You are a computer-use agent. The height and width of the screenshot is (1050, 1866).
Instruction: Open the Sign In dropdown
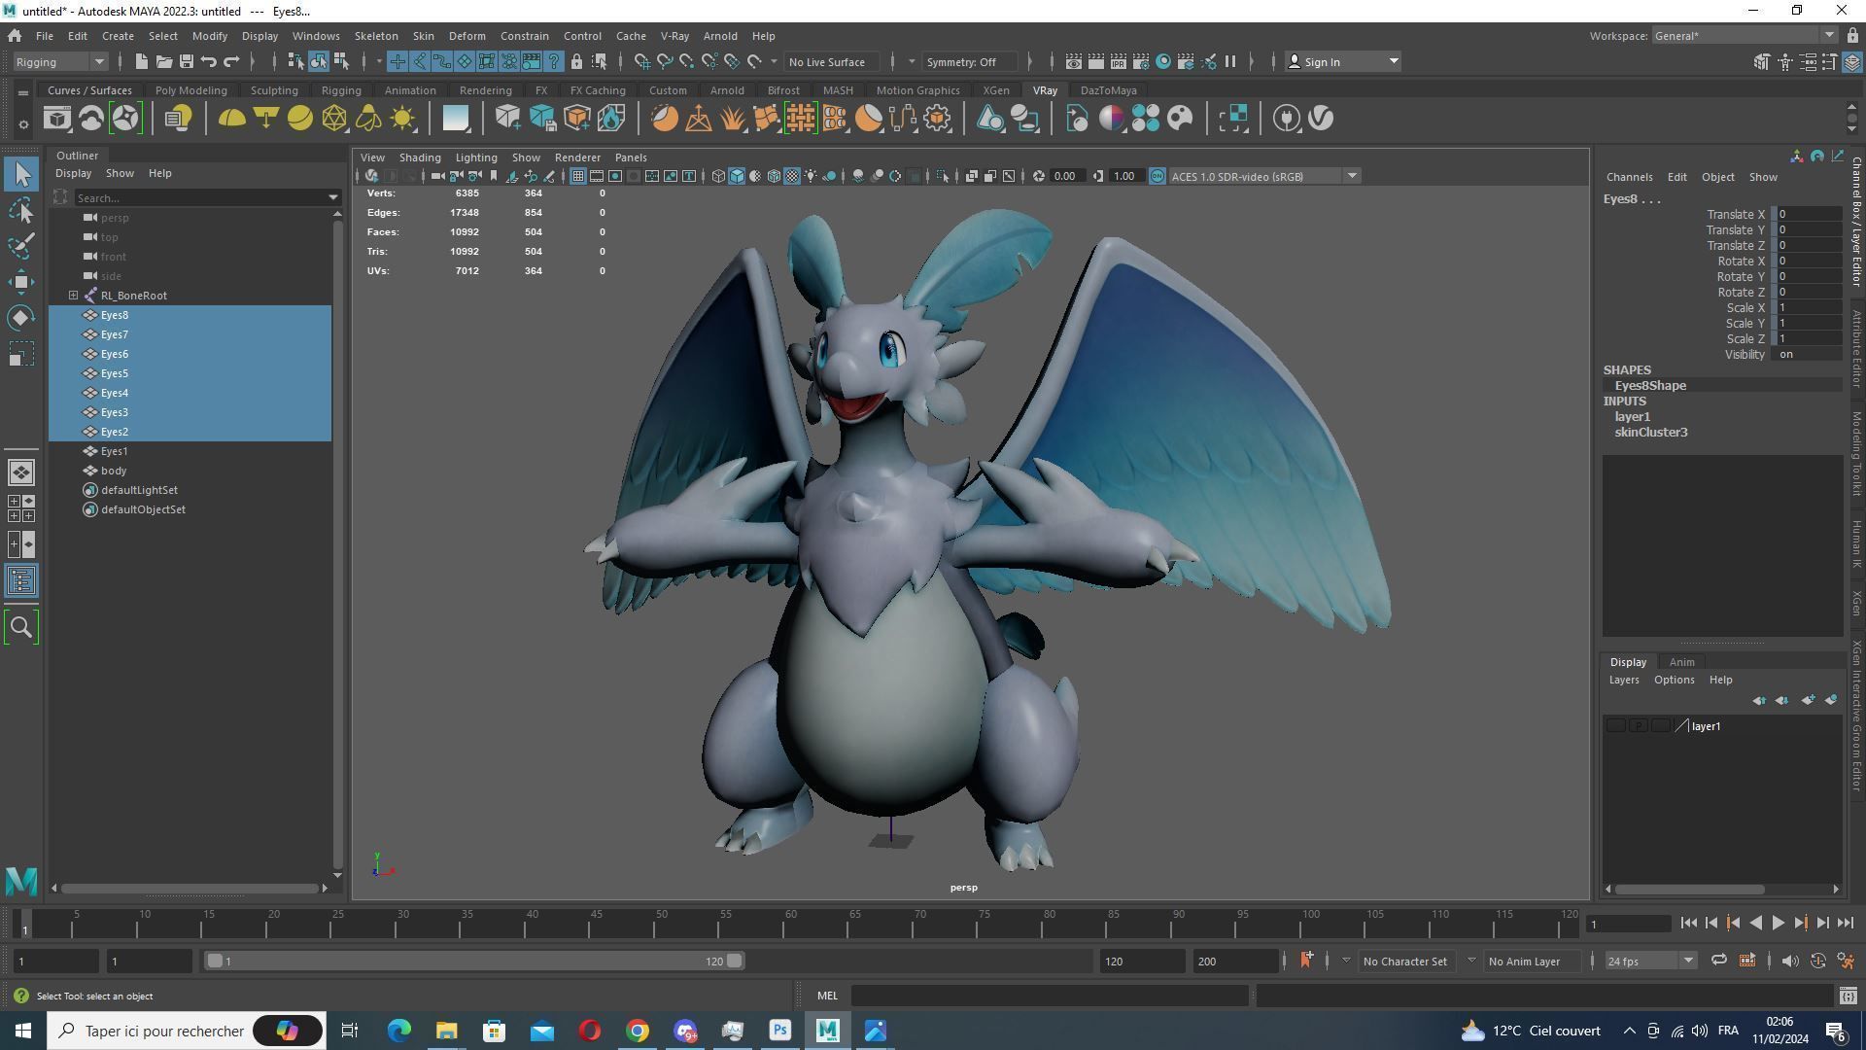point(1342,61)
